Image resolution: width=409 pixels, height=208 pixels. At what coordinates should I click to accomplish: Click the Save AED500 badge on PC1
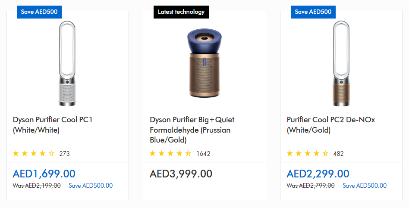(x=39, y=12)
